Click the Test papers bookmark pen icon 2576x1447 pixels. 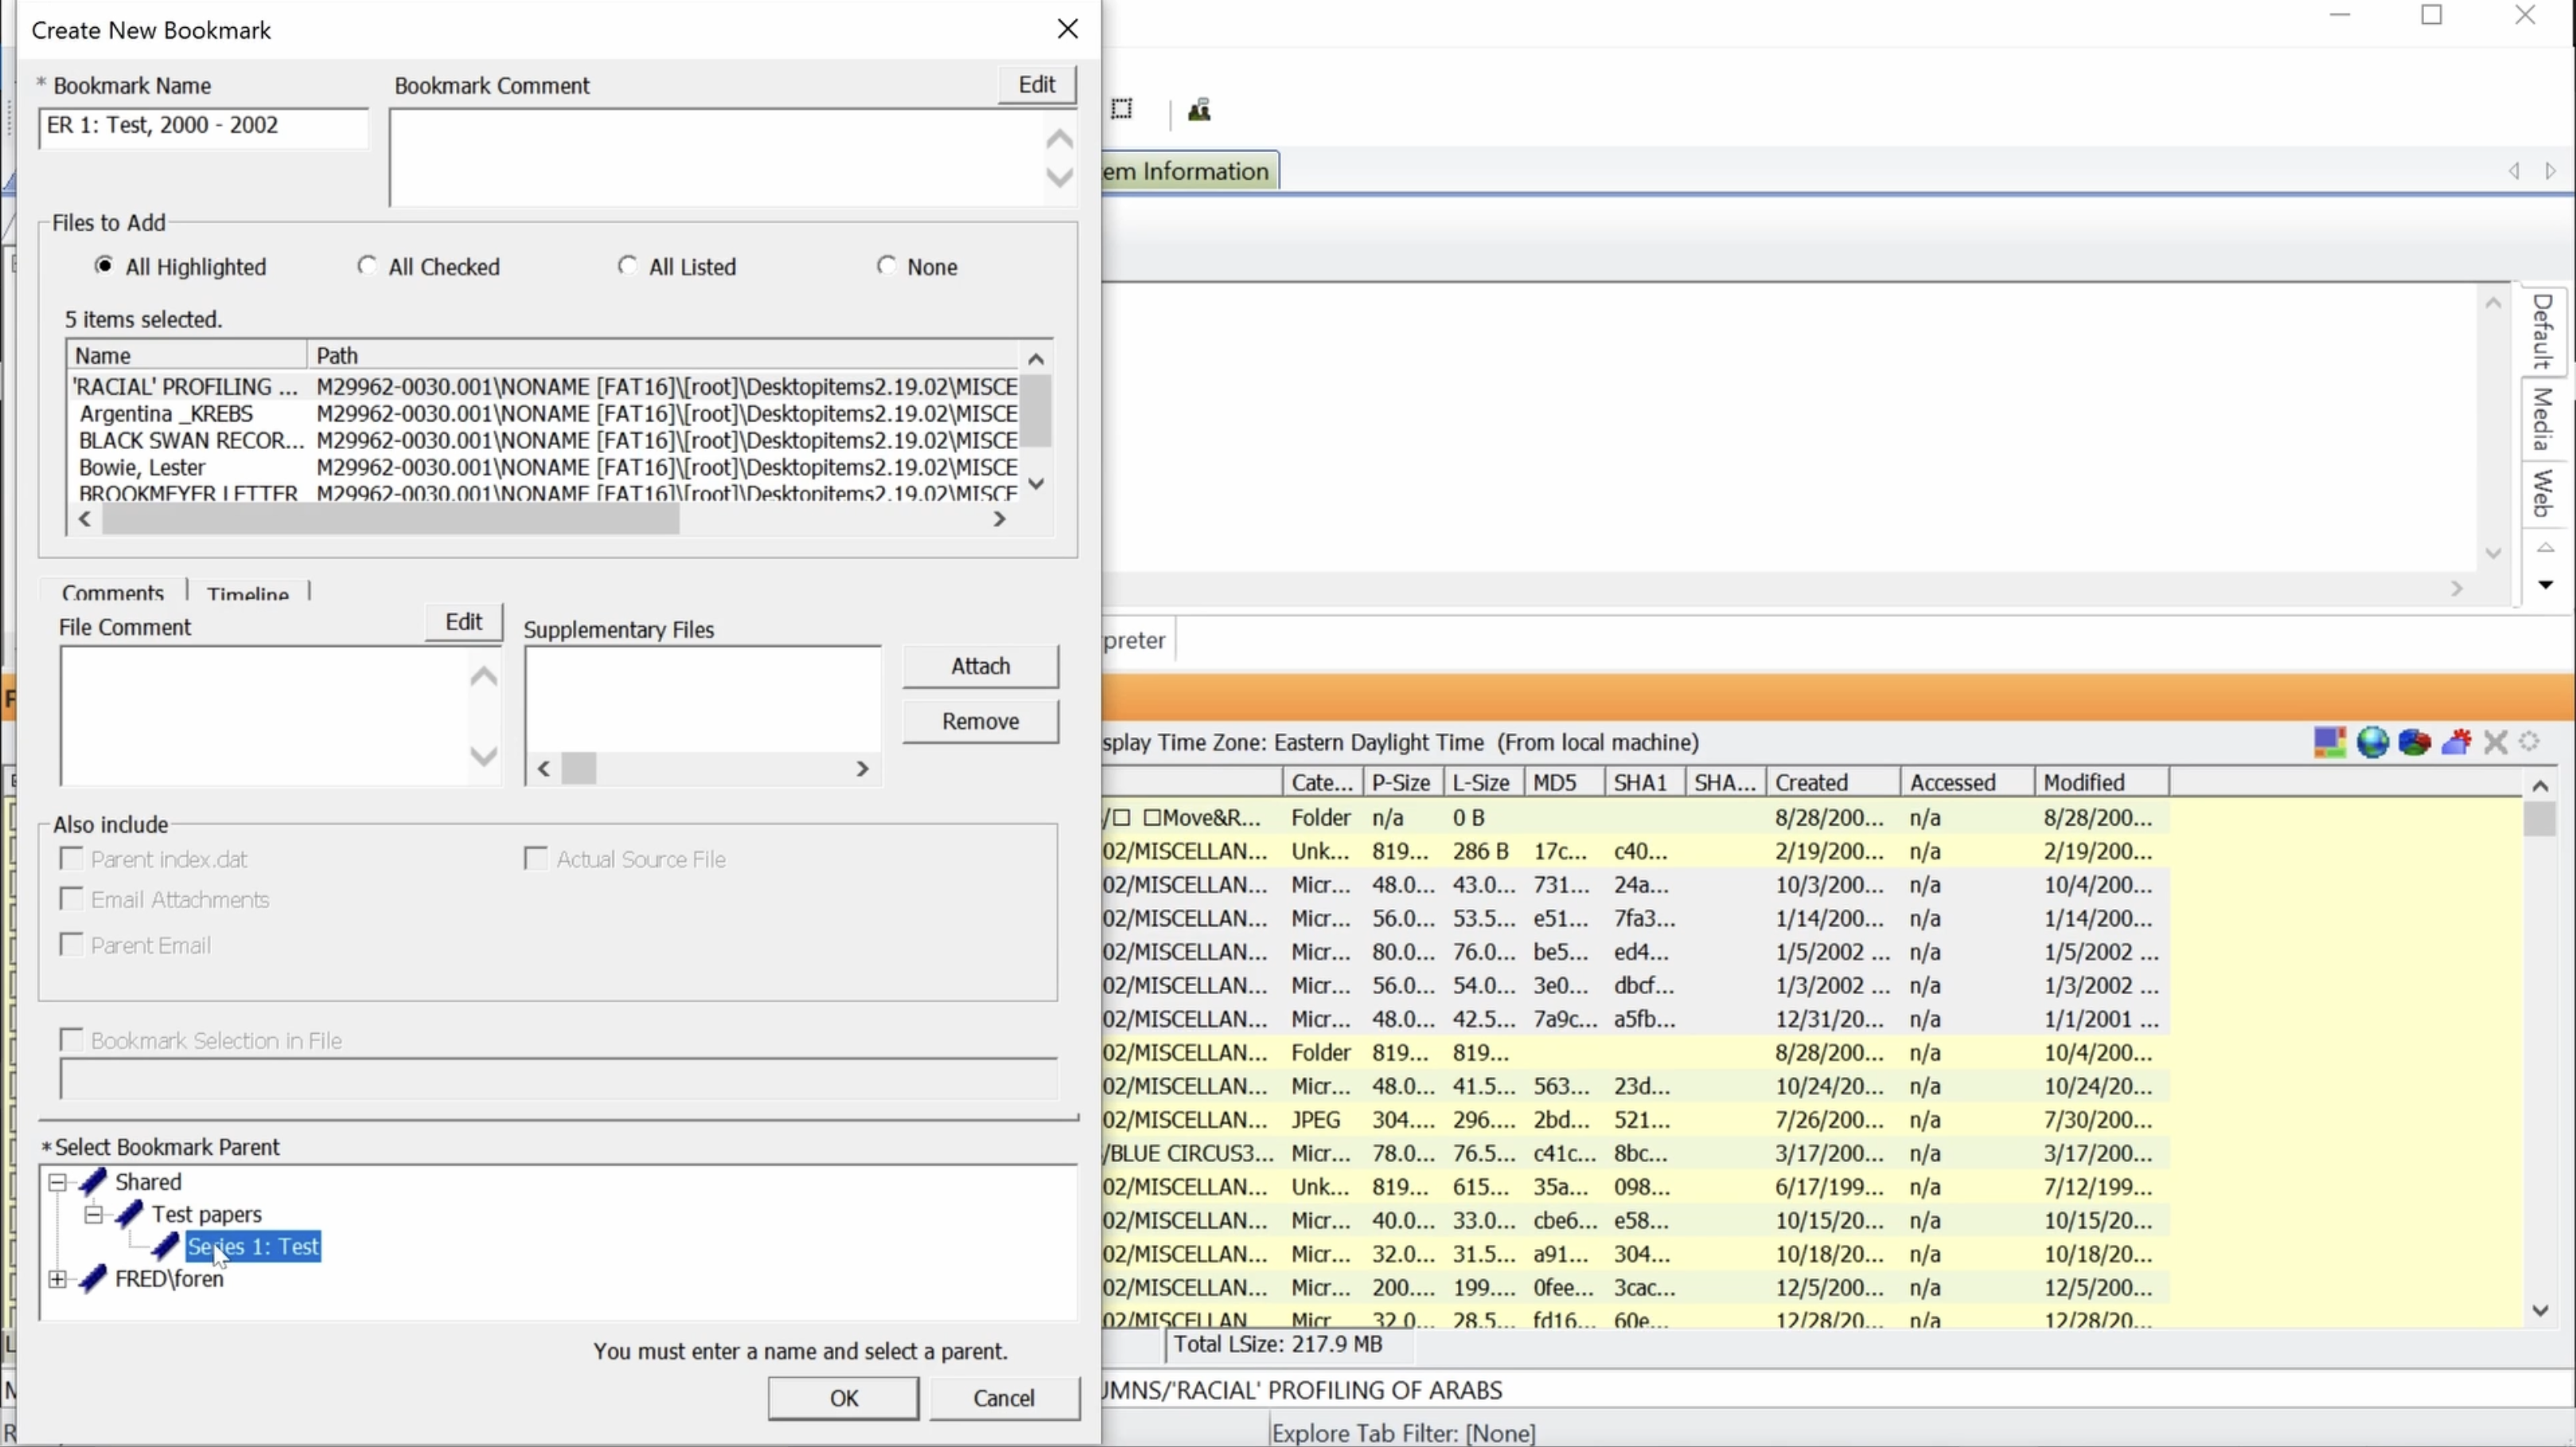[x=129, y=1214]
